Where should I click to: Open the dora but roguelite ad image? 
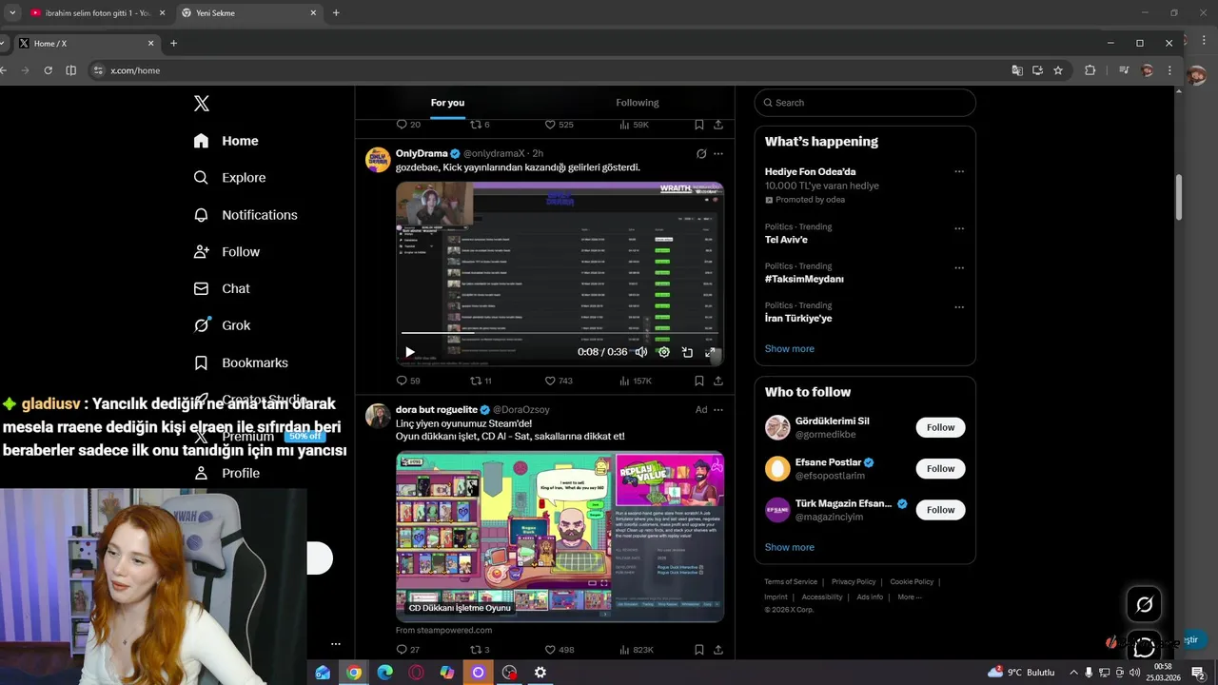click(560, 536)
